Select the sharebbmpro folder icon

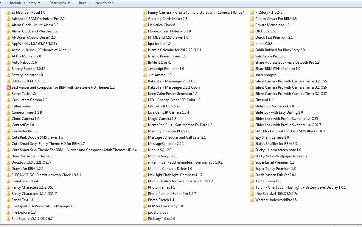(252, 75)
